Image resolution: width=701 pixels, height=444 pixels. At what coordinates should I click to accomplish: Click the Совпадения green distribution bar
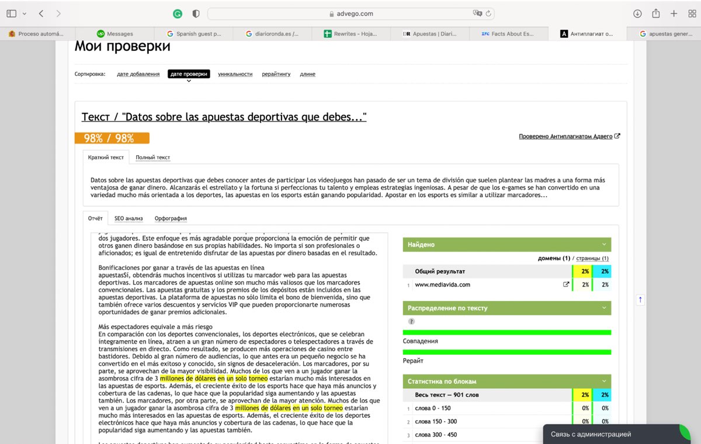pyautogui.click(x=507, y=333)
